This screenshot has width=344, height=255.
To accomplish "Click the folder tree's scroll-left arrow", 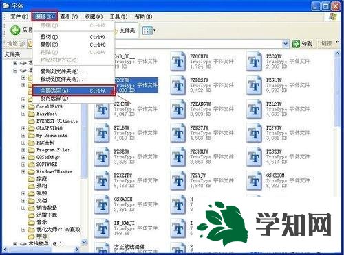I will [6, 250].
